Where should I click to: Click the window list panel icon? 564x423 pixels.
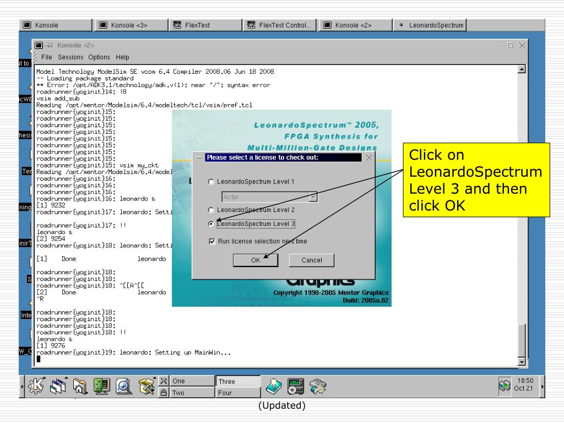pos(58,386)
